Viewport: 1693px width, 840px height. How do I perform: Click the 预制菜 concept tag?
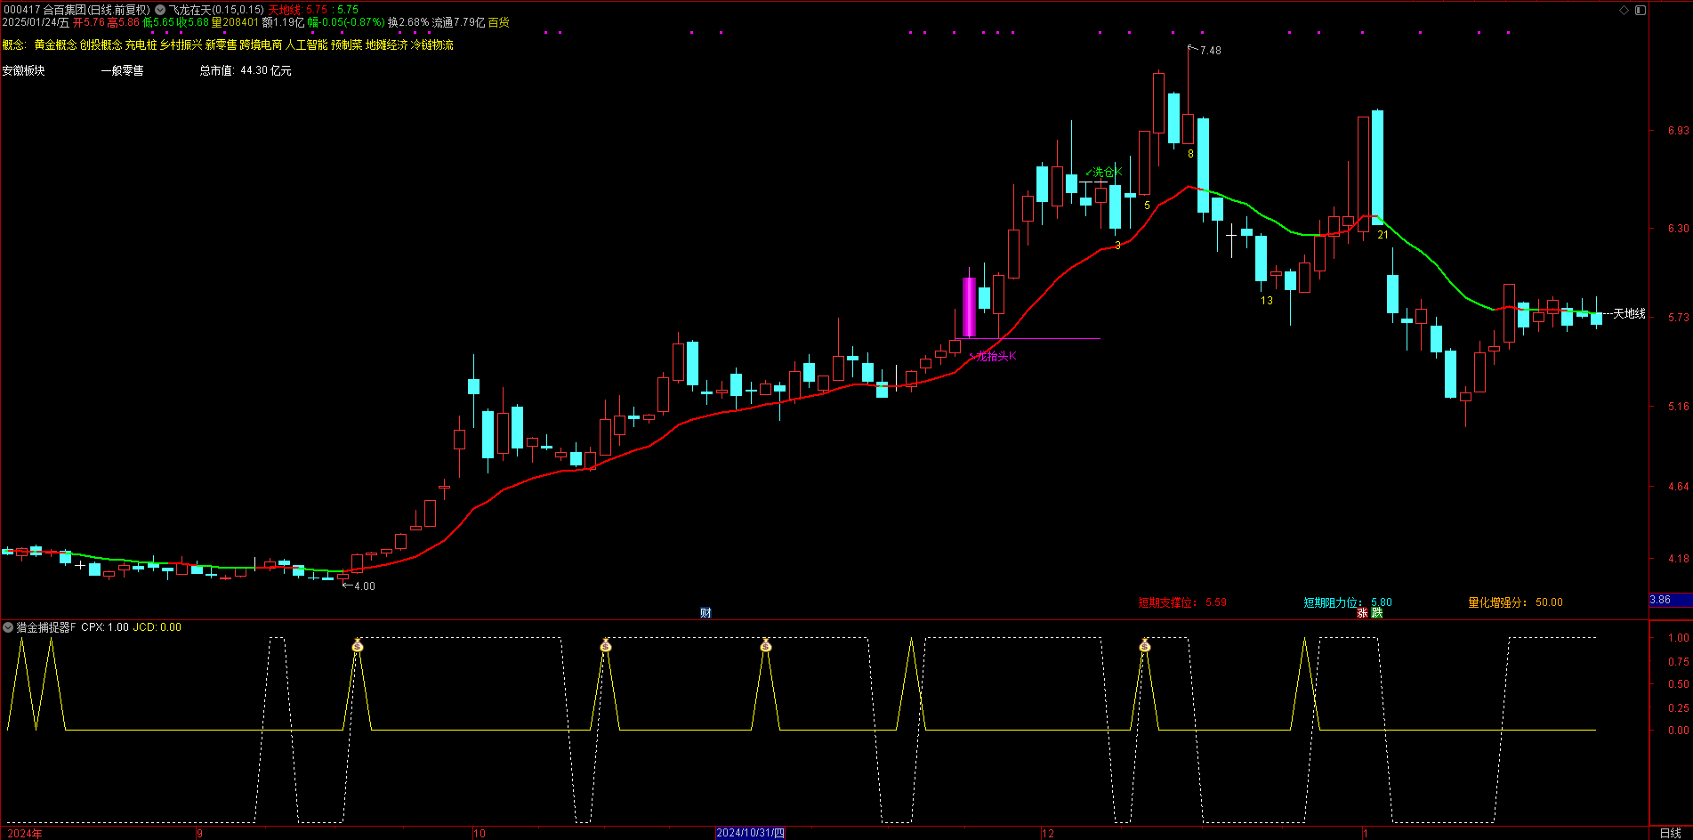coord(347,44)
